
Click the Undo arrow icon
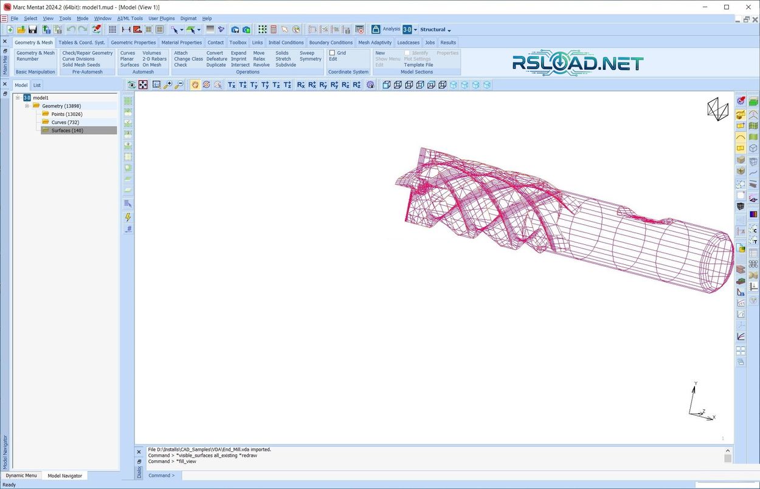71,29
